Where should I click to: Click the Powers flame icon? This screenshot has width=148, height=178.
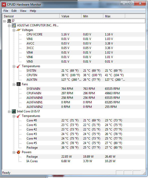click(x=19, y=152)
